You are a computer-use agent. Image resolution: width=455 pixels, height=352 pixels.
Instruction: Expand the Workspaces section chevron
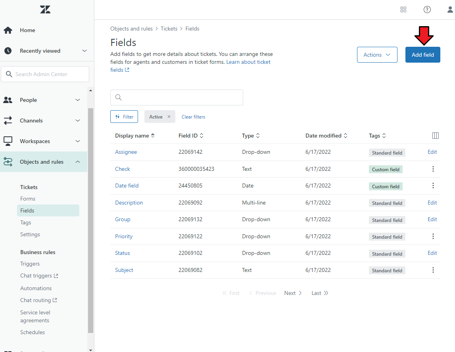(x=78, y=141)
